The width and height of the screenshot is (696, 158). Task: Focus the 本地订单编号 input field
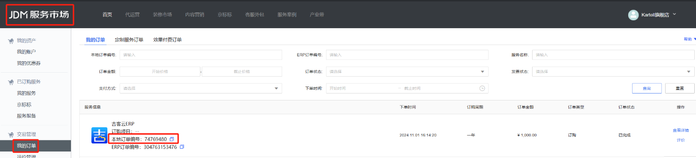[x=201, y=55]
